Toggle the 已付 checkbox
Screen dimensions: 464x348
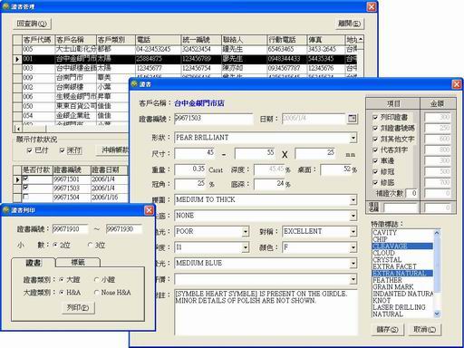click(30, 150)
